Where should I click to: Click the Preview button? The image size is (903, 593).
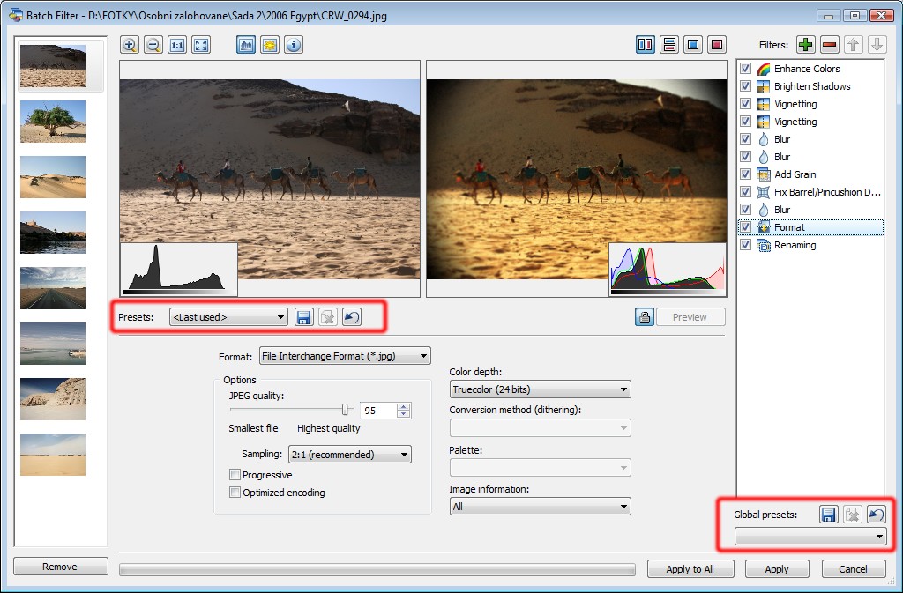[690, 317]
